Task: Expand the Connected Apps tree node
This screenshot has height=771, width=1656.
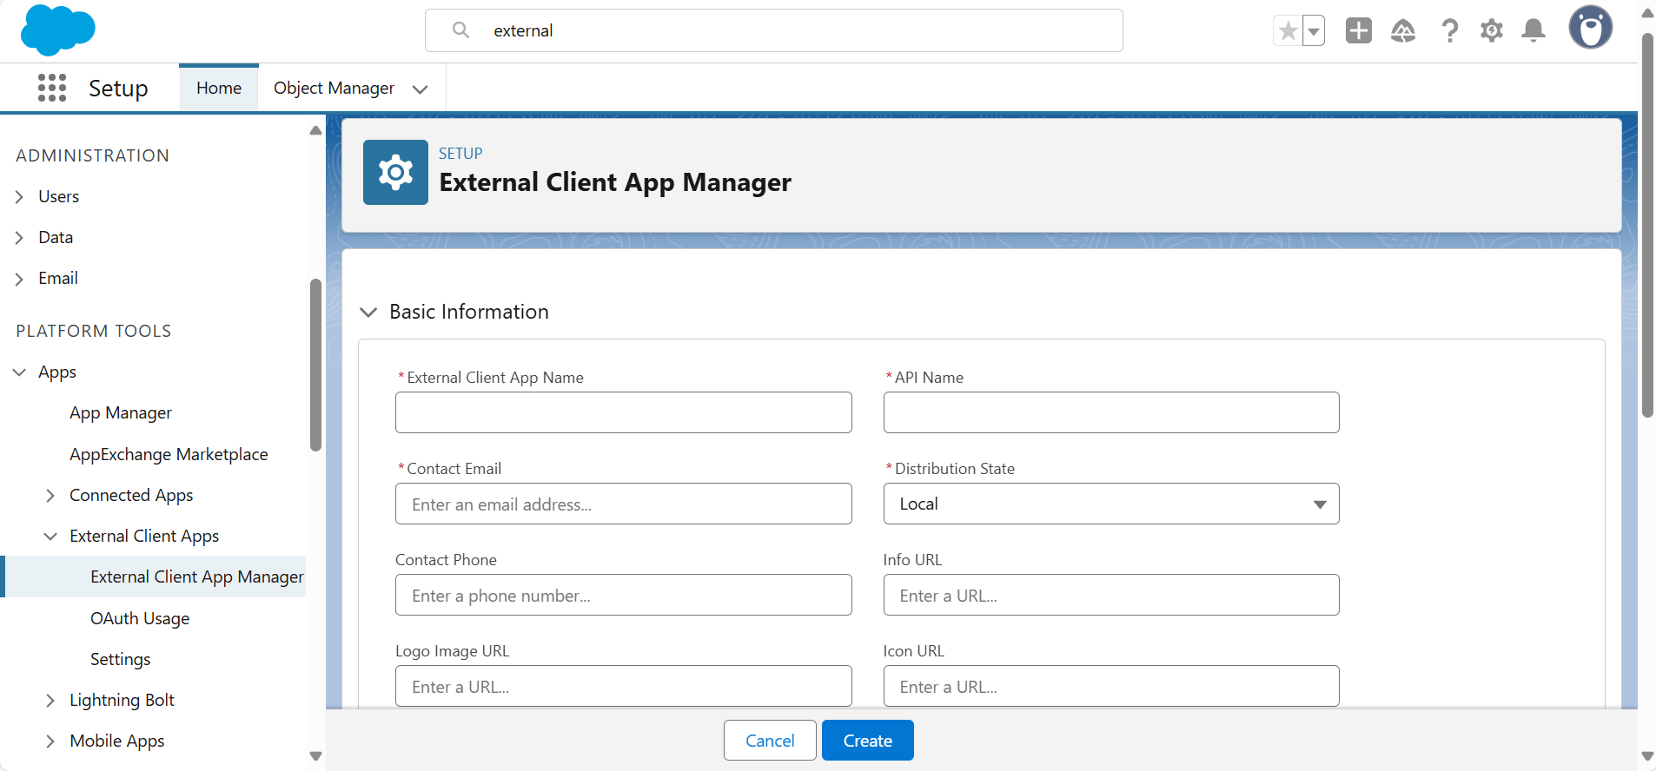Action: (x=50, y=495)
